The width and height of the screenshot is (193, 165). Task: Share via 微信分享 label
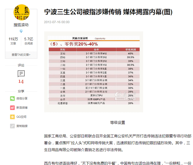[22, 98]
